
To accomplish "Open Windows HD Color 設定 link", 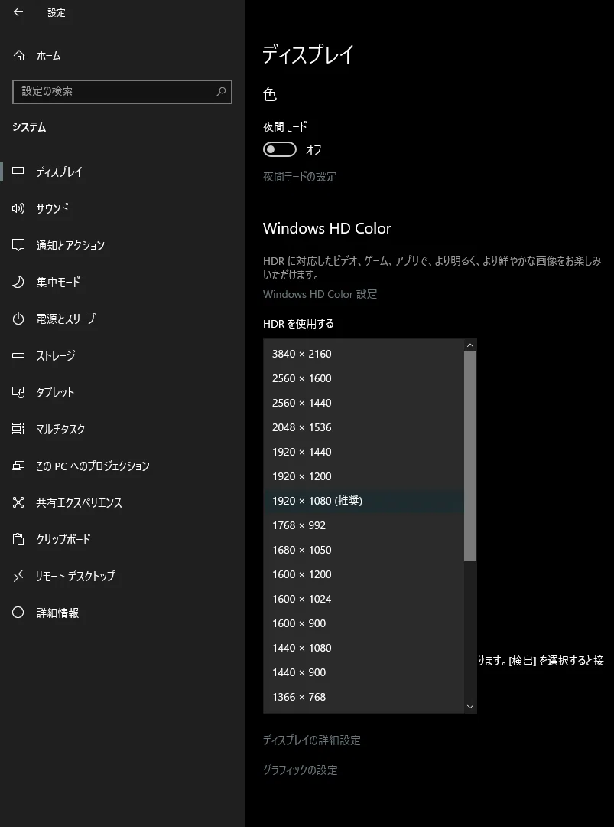I will pyautogui.click(x=320, y=294).
